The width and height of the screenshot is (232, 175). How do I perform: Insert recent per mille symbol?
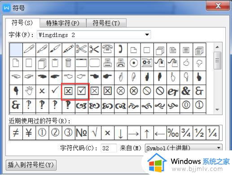click(173, 133)
